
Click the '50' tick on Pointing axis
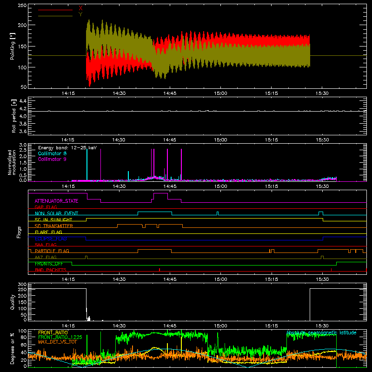24,87
